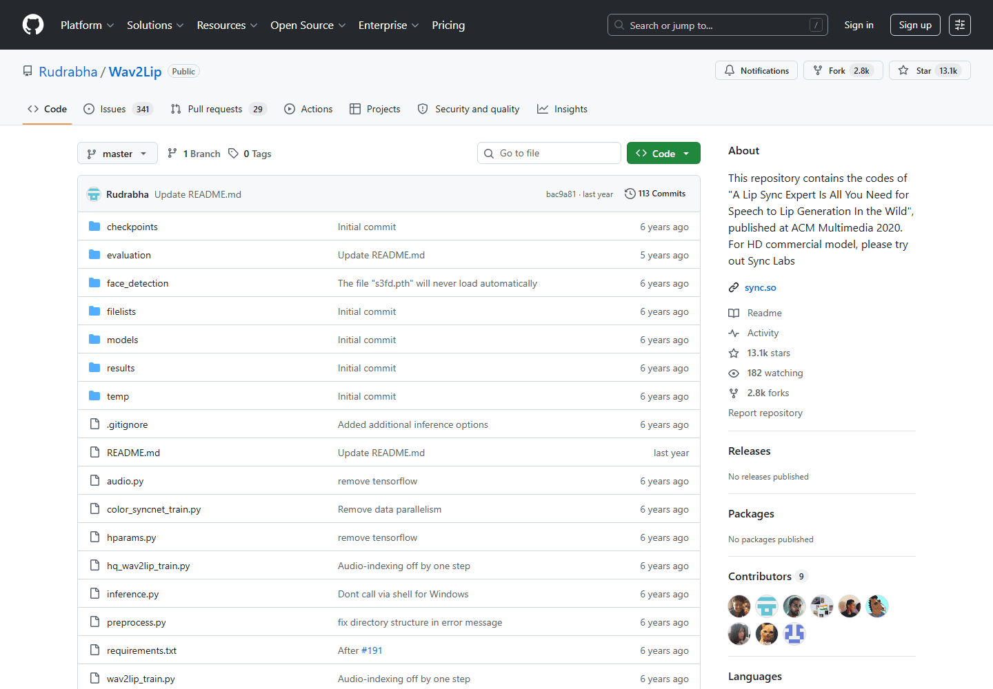993x689 pixels.
Task: Open the Contributors heading link
Action: point(767,576)
